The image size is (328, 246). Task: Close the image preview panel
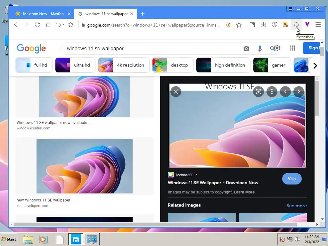click(176, 92)
